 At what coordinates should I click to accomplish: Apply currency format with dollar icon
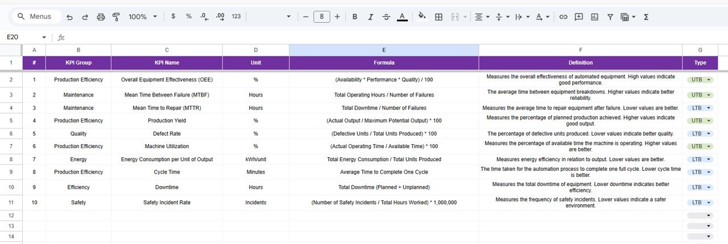click(x=173, y=16)
